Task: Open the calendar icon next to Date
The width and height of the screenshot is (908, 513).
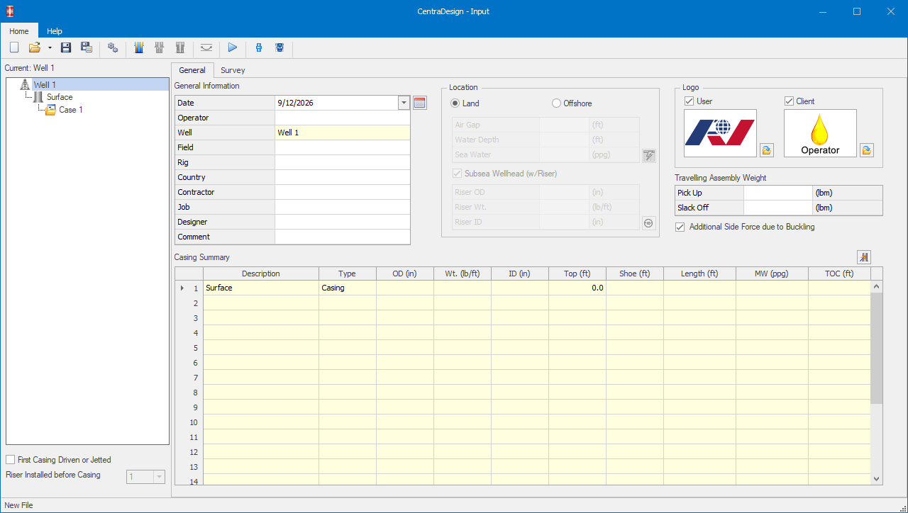Action: (x=420, y=103)
